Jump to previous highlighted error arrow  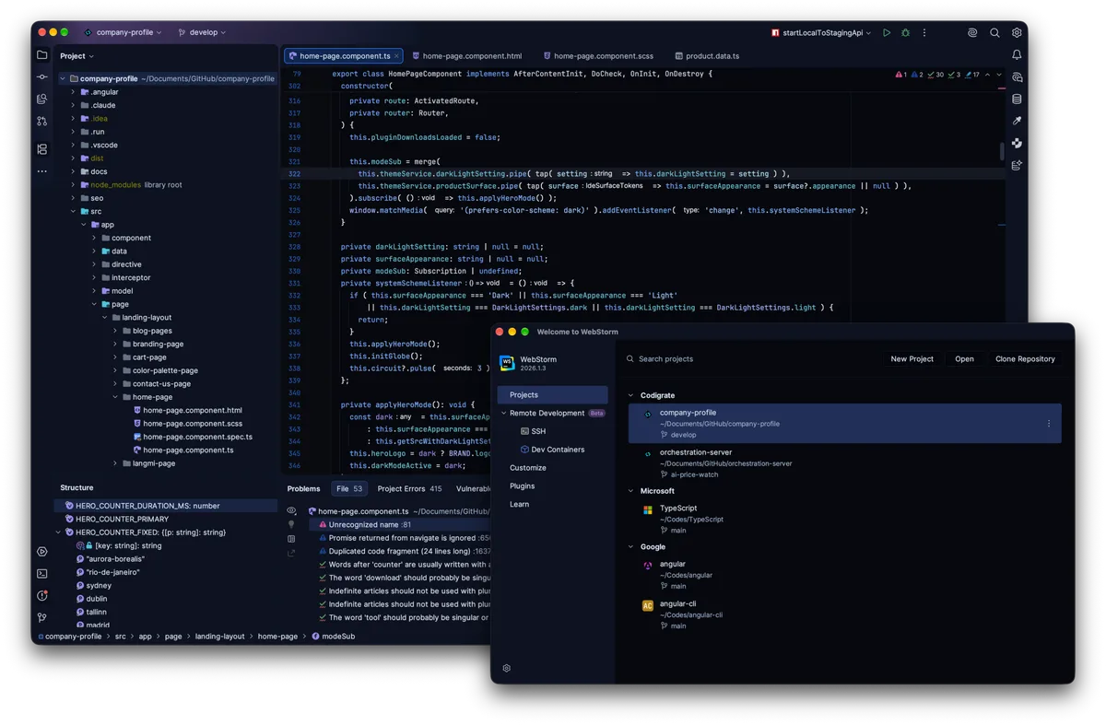(987, 75)
